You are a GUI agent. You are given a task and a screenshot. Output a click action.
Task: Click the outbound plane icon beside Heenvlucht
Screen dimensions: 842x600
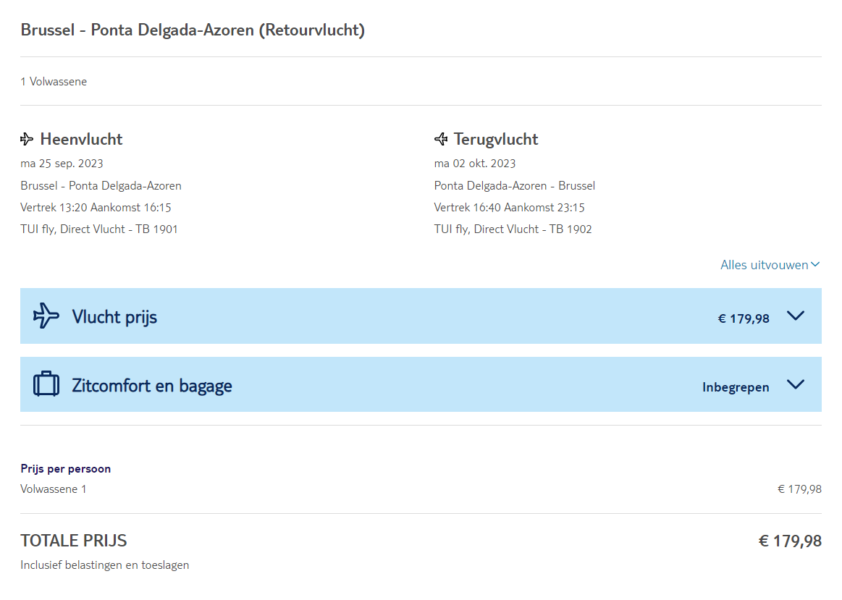(x=28, y=139)
